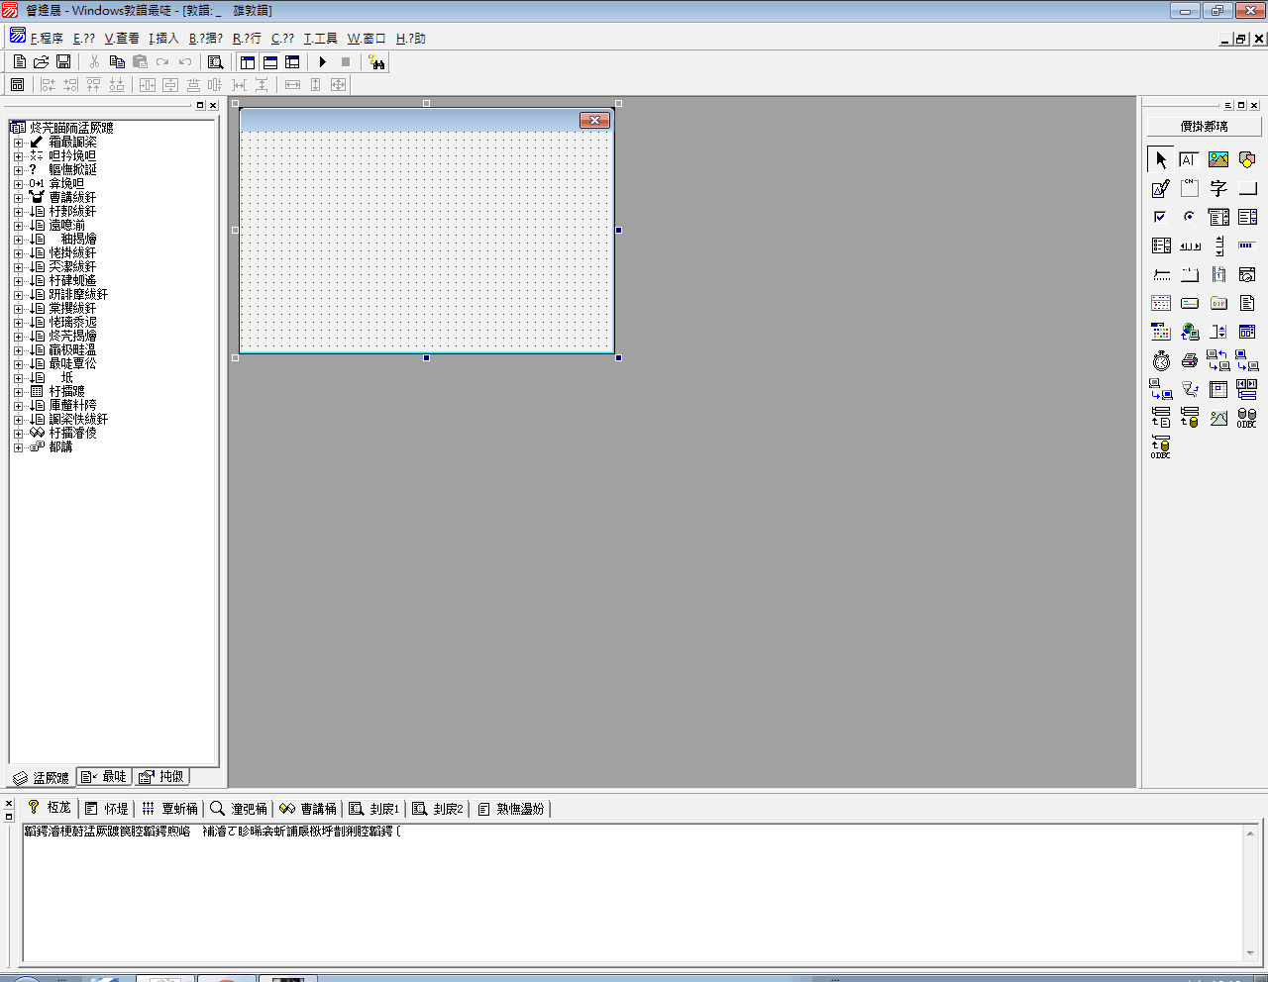Select the printer component icon
The image size is (1268, 982).
tap(1190, 360)
